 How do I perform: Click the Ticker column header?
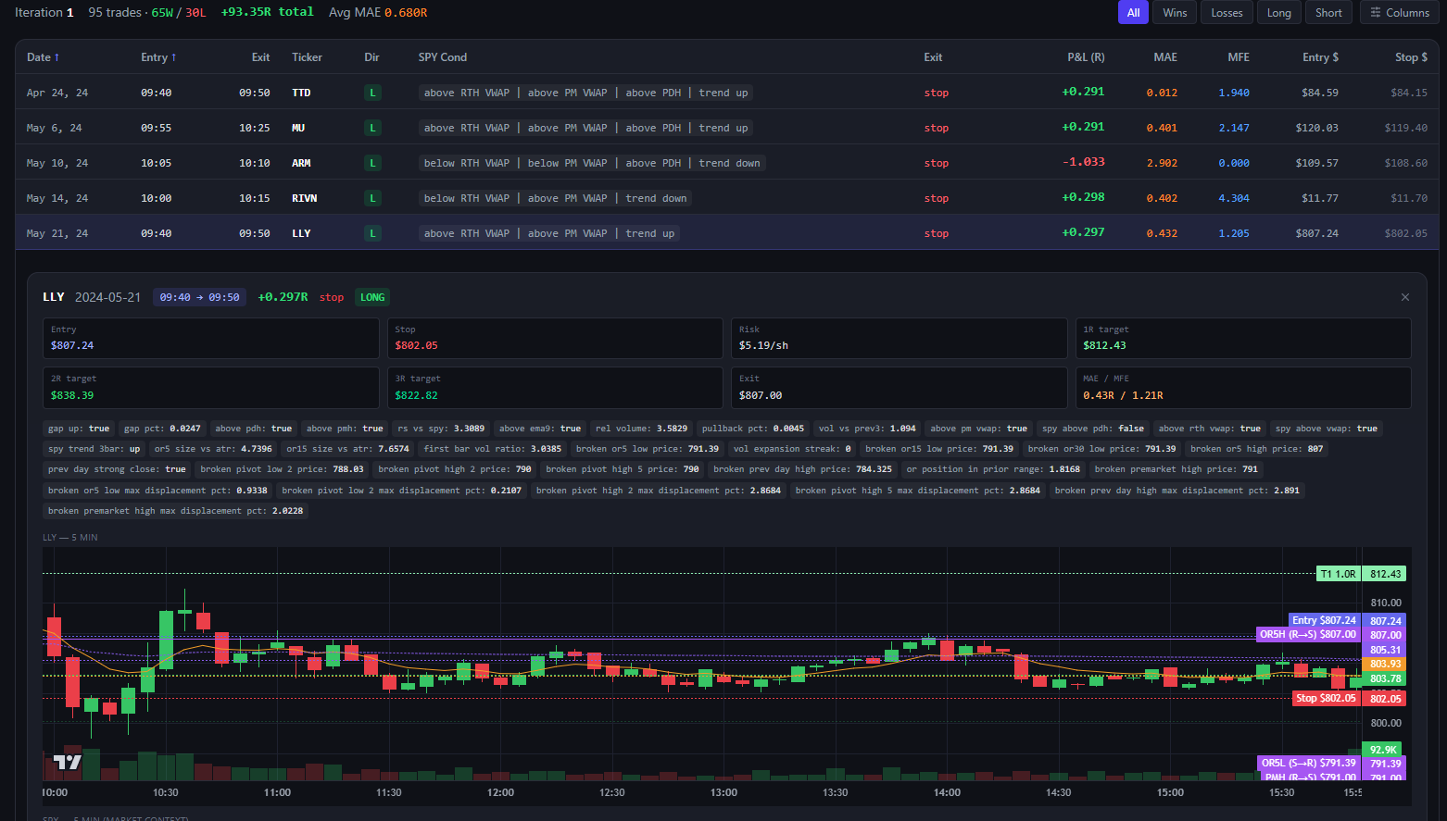(307, 57)
